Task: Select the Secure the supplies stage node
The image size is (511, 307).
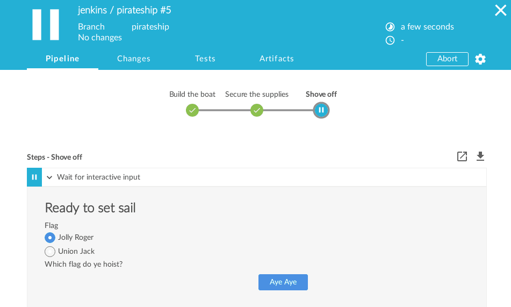Action: point(257,111)
